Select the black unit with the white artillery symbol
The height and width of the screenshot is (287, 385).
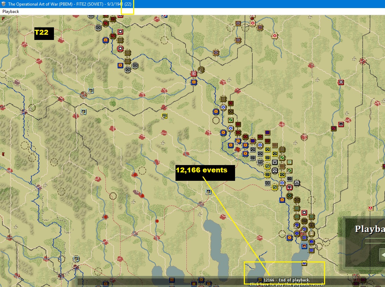[275, 162]
